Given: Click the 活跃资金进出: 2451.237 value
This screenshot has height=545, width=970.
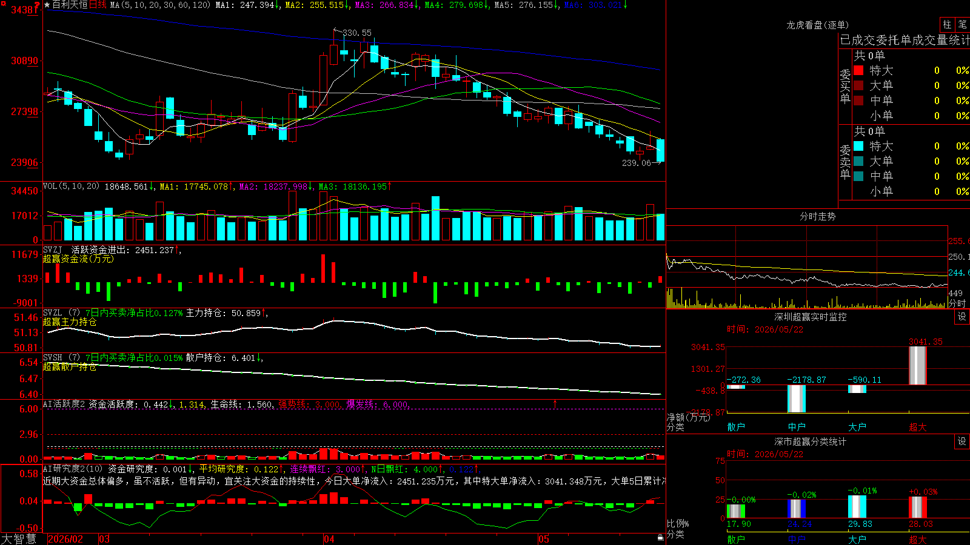Looking at the screenshot, I should pos(123,249).
